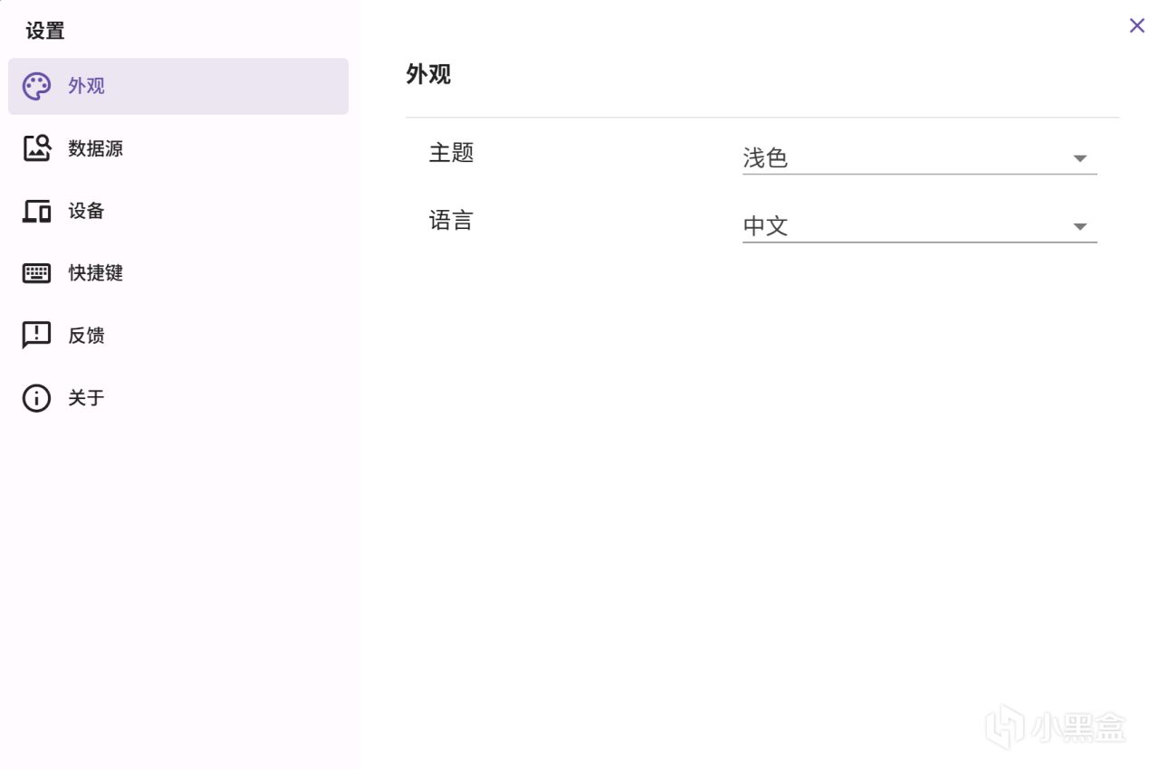The image size is (1159, 769).
Task: Click the palette icon for Appearance (外观)
Action: (36, 87)
